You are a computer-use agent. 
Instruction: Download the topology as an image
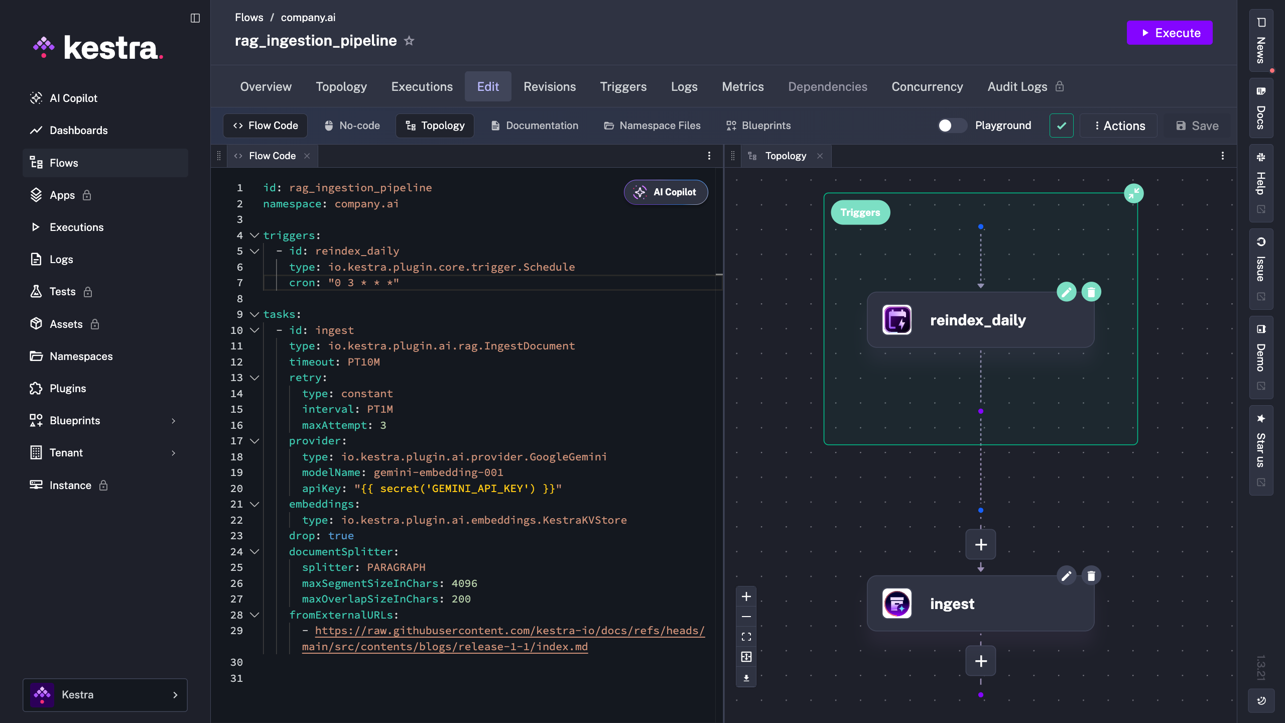tap(746, 678)
